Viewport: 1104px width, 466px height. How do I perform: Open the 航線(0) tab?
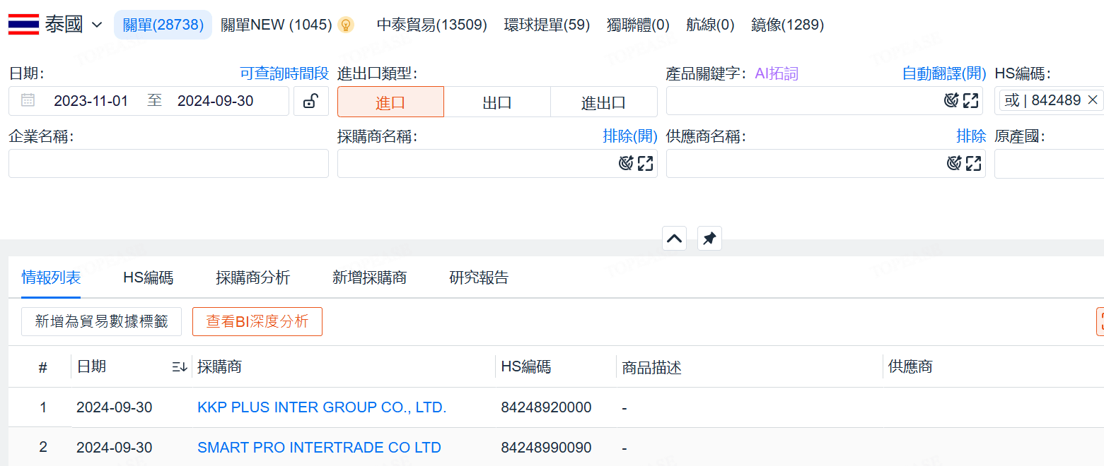(x=710, y=25)
